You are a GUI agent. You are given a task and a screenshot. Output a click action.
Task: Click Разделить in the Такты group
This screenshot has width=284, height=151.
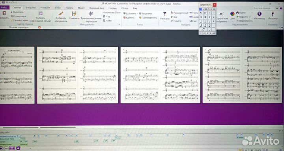[146, 13]
